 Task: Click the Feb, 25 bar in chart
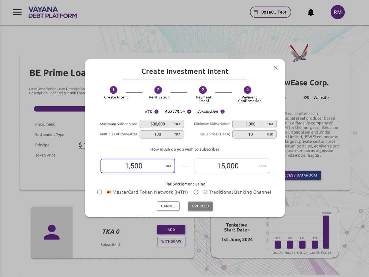point(326,232)
